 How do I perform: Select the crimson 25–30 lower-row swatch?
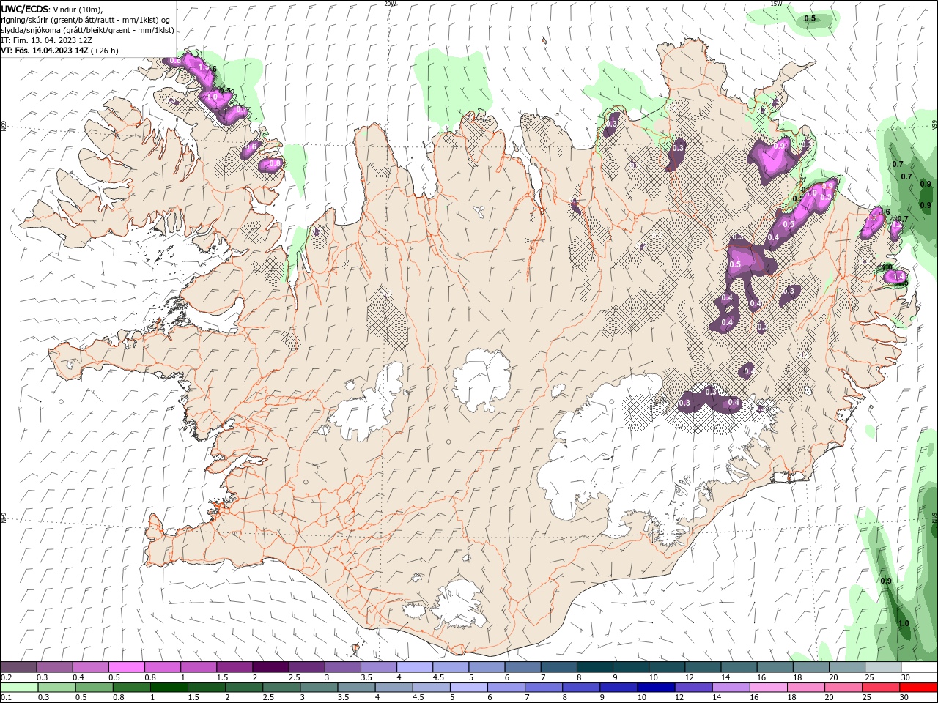click(x=880, y=687)
